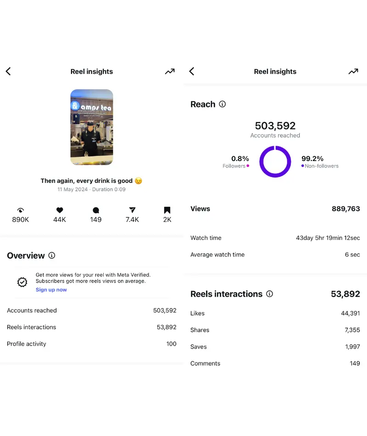
Task: Open the reel video thumbnail
Action: click(x=92, y=127)
